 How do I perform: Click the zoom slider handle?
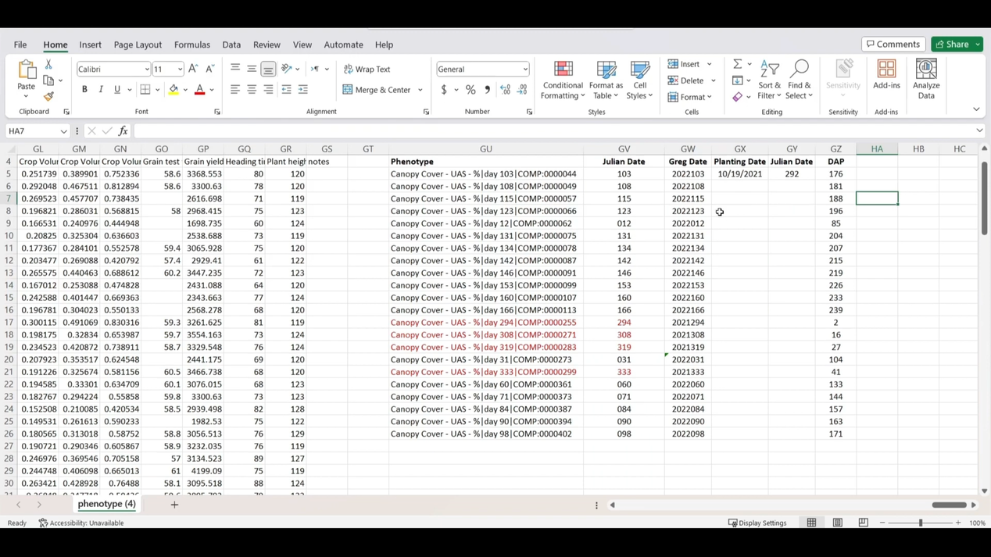tap(920, 523)
